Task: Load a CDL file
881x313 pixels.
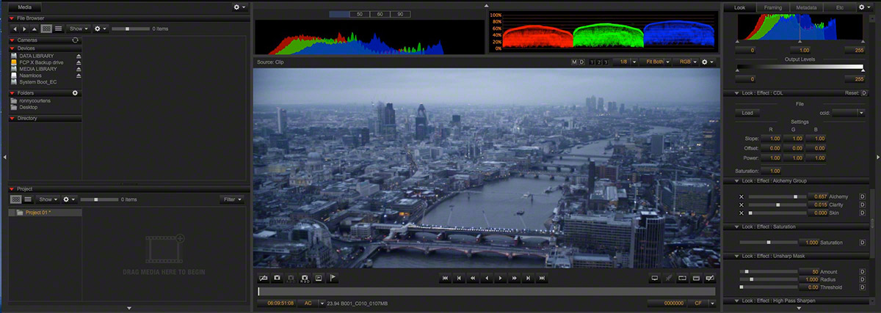Action: coord(747,113)
